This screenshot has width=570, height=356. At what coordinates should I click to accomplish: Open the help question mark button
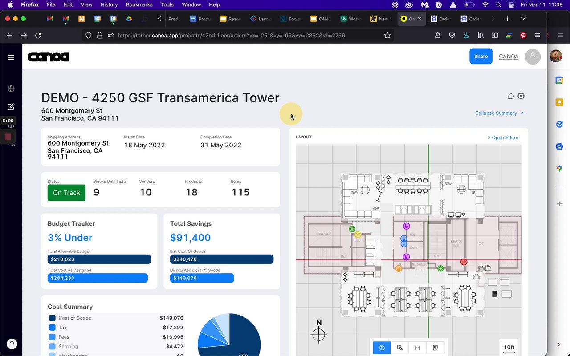[12, 344]
